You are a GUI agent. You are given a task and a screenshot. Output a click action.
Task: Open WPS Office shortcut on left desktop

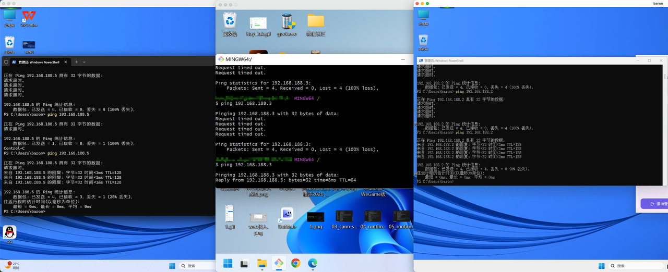pos(29,18)
